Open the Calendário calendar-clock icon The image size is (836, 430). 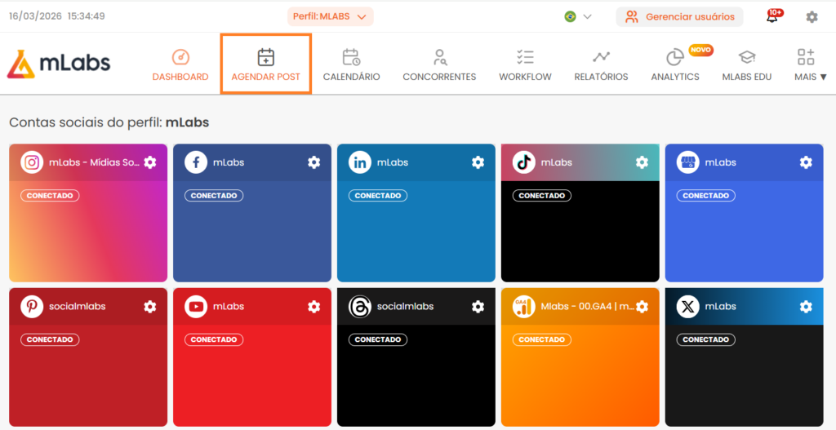[x=351, y=57]
